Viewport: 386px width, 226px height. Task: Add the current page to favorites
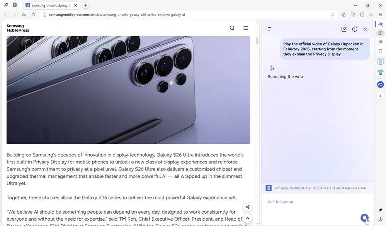333,14
